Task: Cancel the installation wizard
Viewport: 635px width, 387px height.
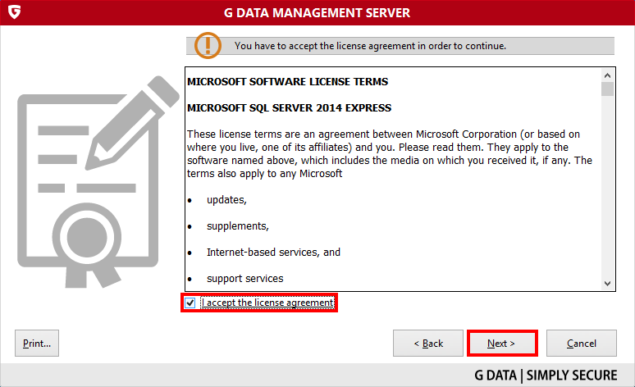Action: [x=582, y=344]
